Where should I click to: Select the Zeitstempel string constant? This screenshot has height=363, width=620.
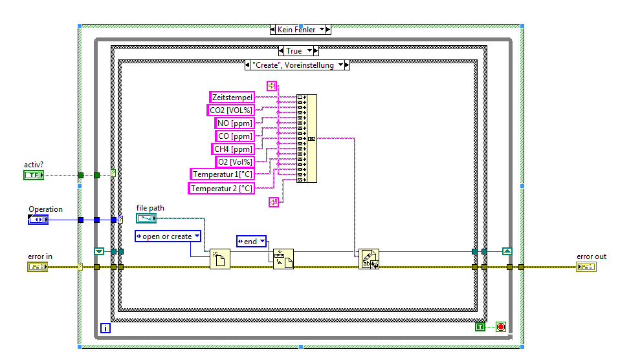(232, 97)
